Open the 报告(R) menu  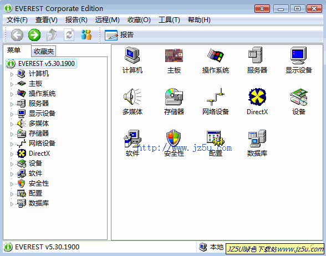click(x=77, y=20)
